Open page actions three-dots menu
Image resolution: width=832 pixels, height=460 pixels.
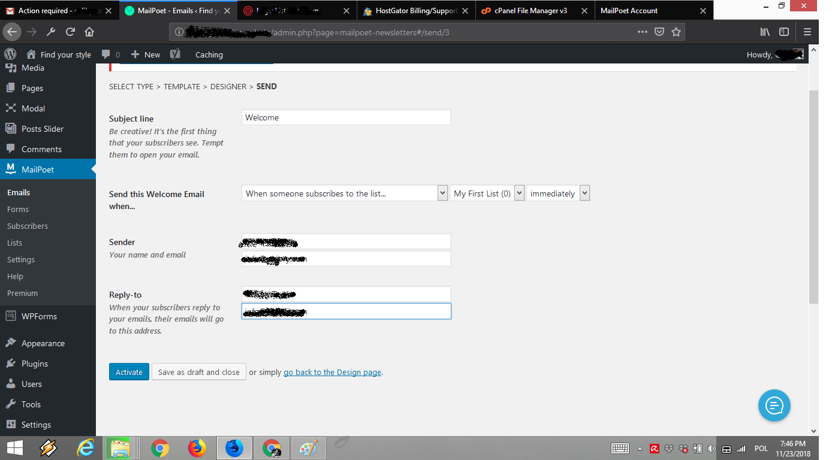pyautogui.click(x=642, y=32)
